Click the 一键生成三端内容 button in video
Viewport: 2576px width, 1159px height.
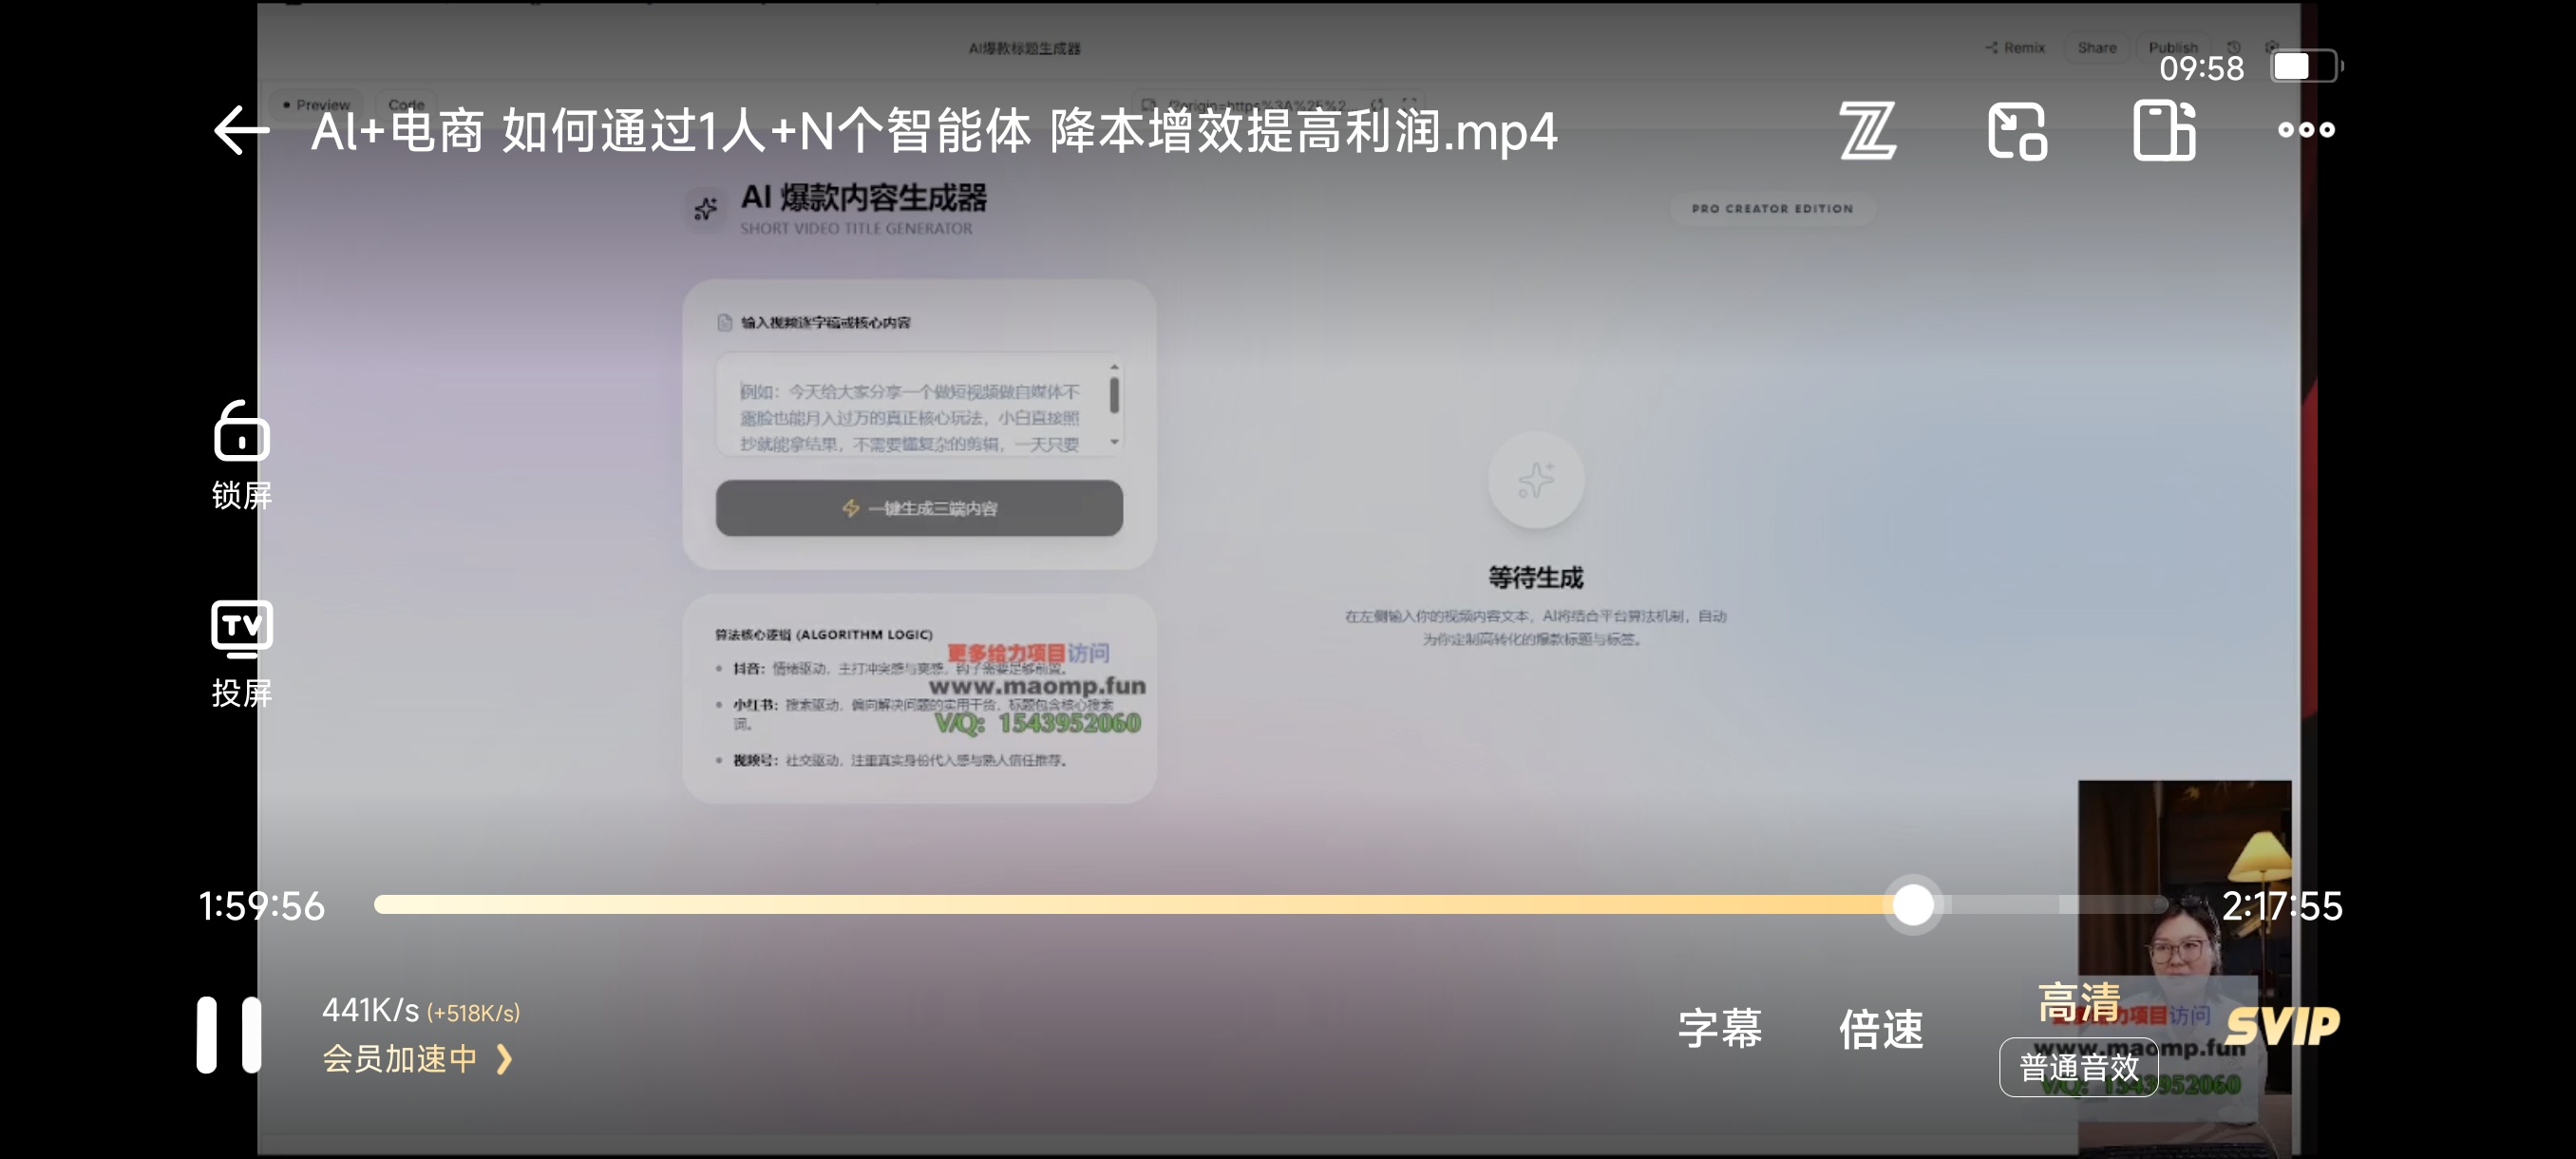coord(919,508)
